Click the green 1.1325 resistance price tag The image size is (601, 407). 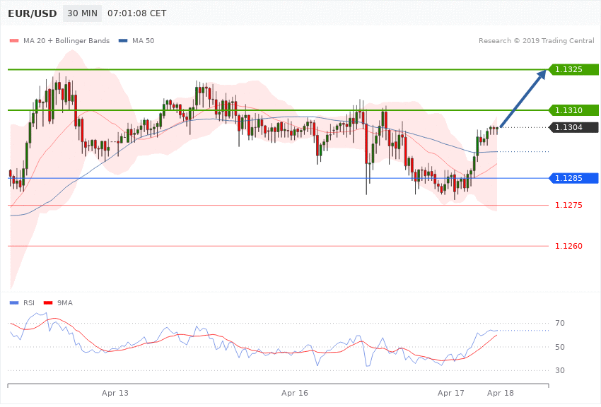coord(573,69)
